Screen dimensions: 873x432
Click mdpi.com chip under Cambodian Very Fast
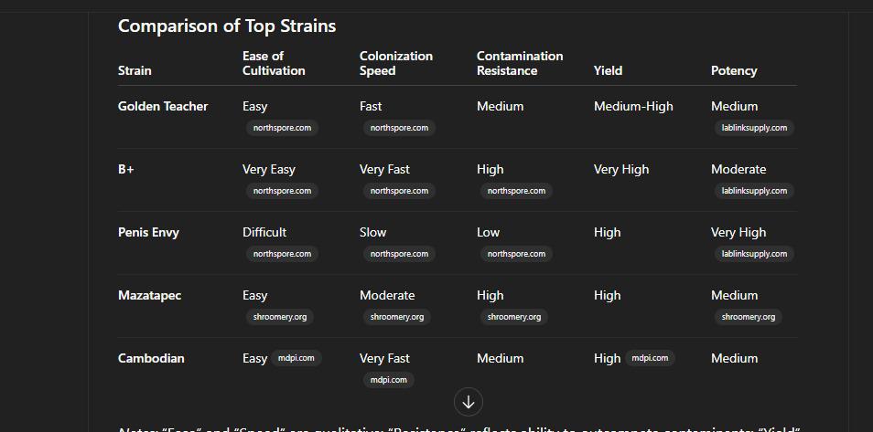click(388, 380)
